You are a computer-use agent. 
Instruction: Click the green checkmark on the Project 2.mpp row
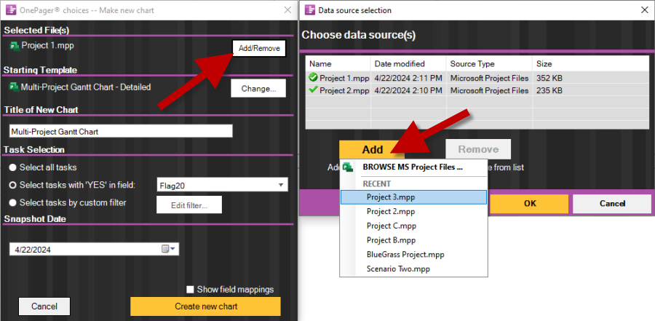(313, 90)
